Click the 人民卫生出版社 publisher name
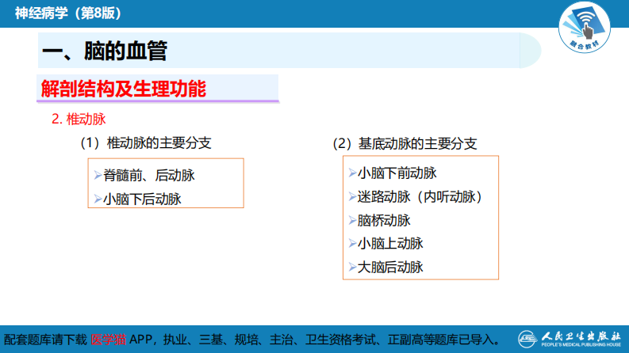The height and width of the screenshot is (353, 629). 581,336
